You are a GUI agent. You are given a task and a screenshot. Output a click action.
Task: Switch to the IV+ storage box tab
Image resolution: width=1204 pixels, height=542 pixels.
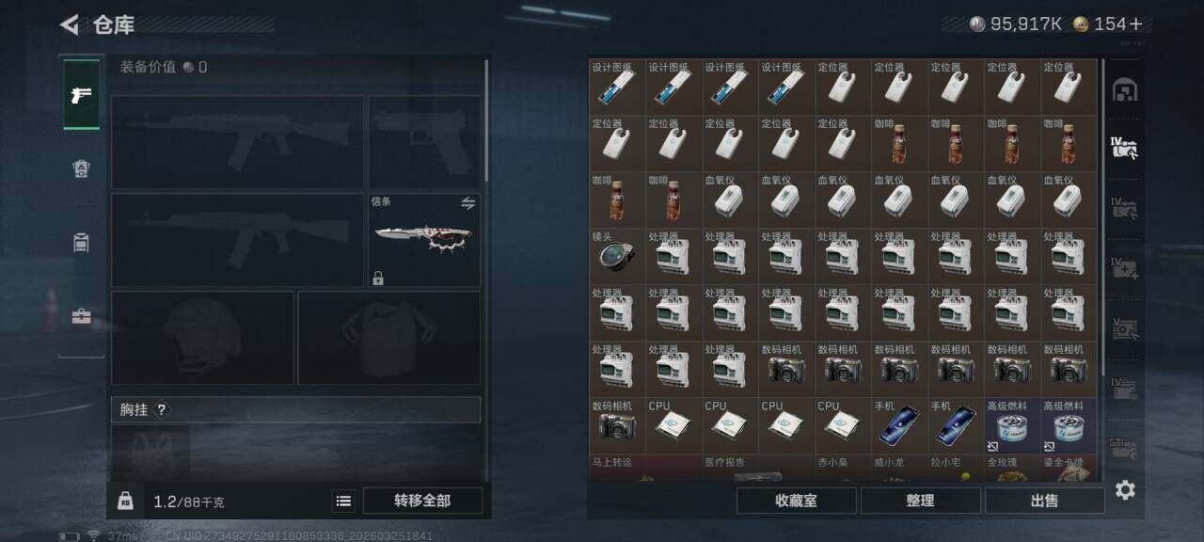coord(1125,268)
